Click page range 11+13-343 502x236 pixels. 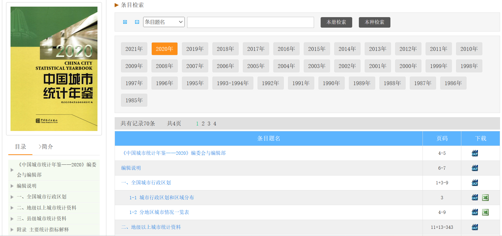pyautogui.click(x=442, y=227)
